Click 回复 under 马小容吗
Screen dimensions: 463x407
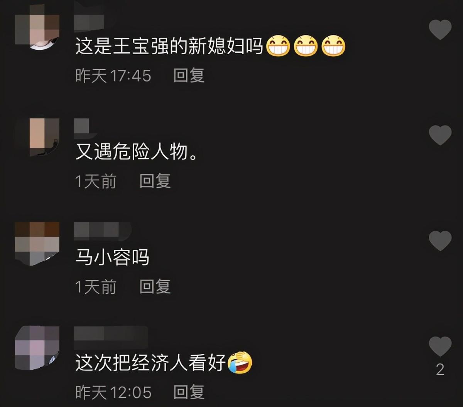pyautogui.click(x=155, y=287)
